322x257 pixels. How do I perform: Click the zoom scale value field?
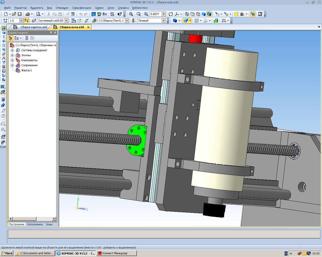point(155,14)
